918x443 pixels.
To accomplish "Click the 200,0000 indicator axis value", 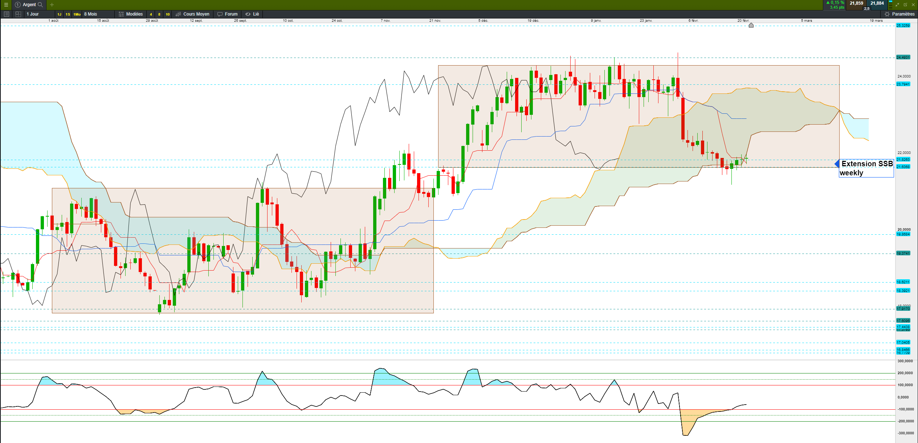I will coord(905,373).
